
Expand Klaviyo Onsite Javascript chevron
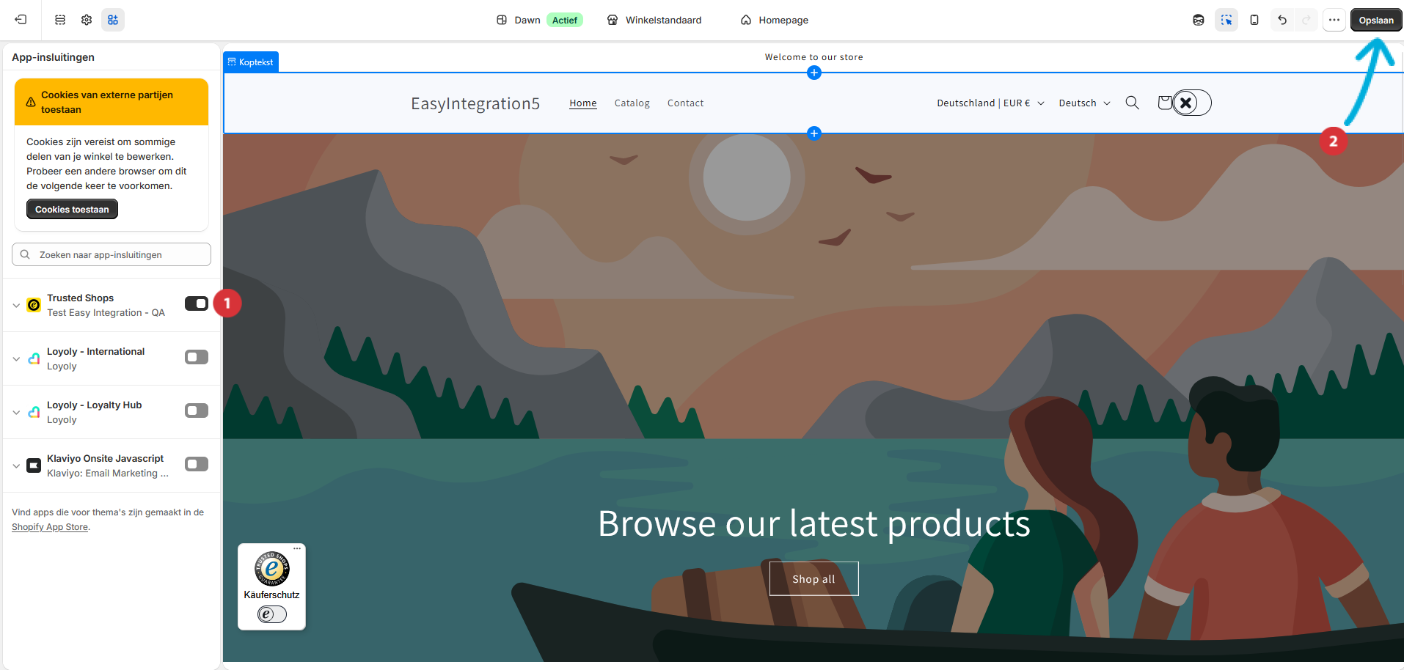16,465
